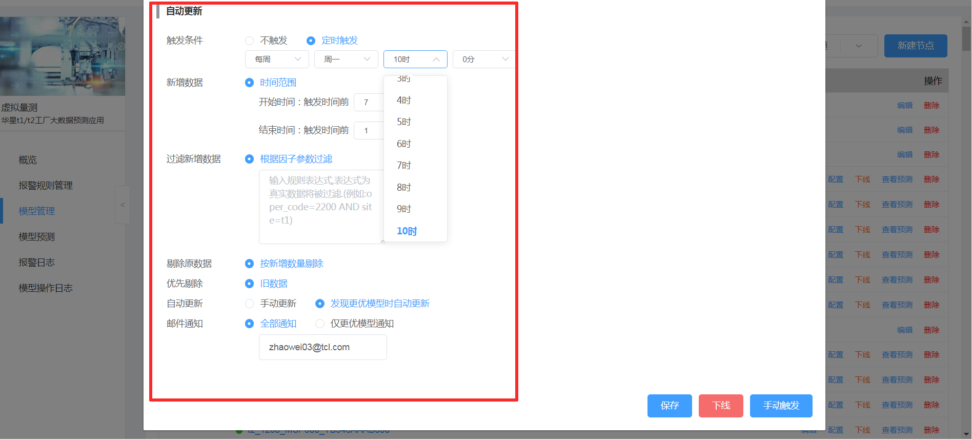Click the filter rule expression textarea
The height and width of the screenshot is (440, 972).
tap(321, 207)
